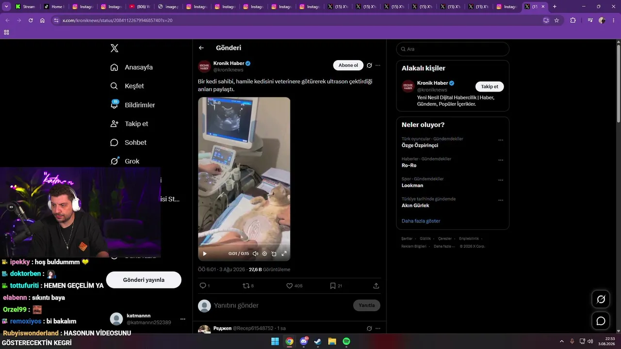The width and height of the screenshot is (621, 349).
Task: Reload the page in Chrome
Action: click(31, 20)
